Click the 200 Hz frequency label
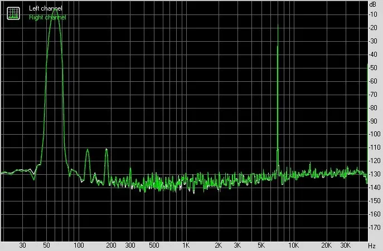 click(111, 245)
